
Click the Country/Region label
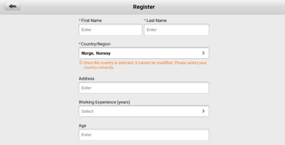[x=96, y=44]
